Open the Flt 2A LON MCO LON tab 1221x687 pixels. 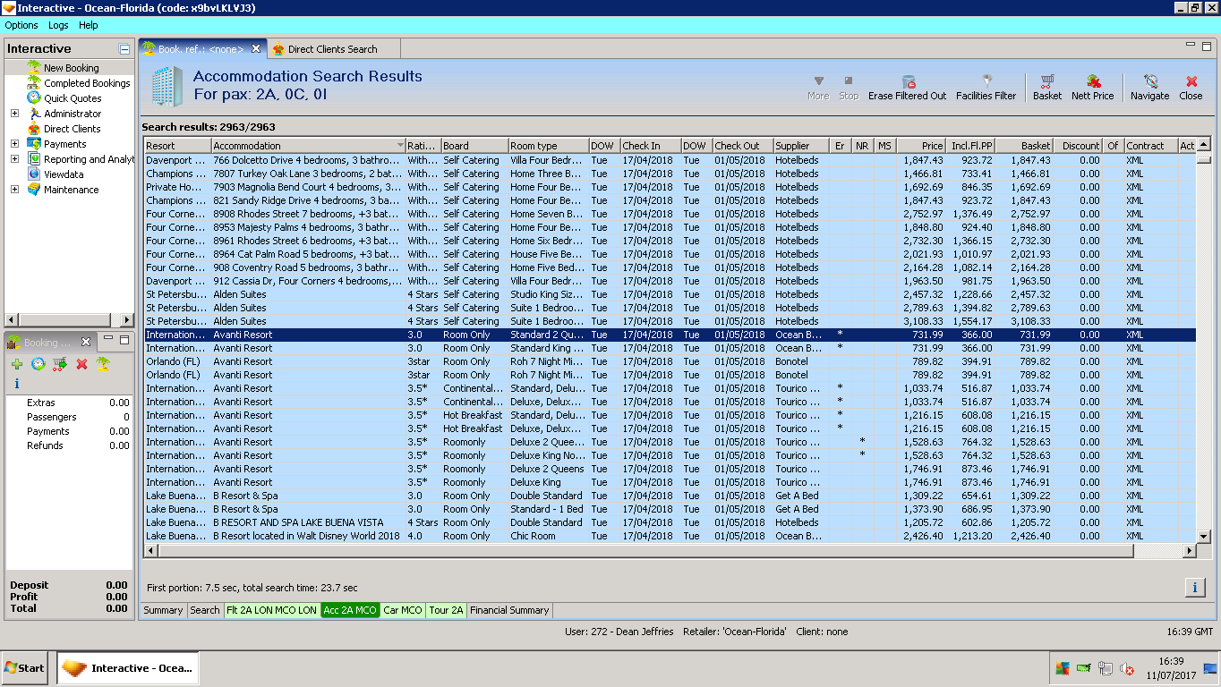coord(272,610)
